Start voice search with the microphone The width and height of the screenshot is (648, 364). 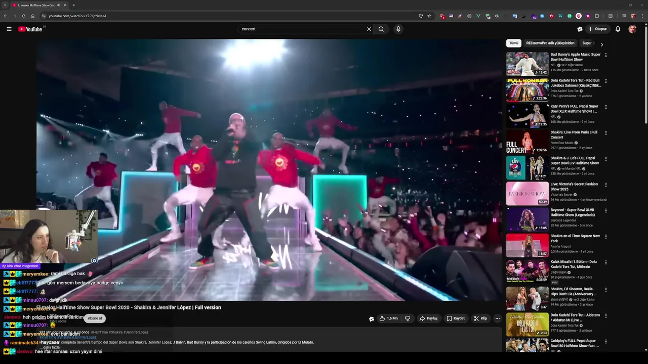click(398, 29)
